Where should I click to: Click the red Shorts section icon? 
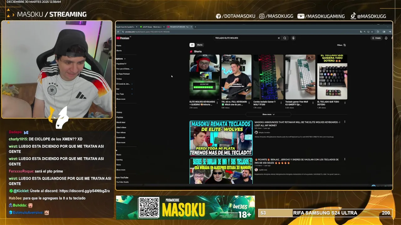coord(191,52)
